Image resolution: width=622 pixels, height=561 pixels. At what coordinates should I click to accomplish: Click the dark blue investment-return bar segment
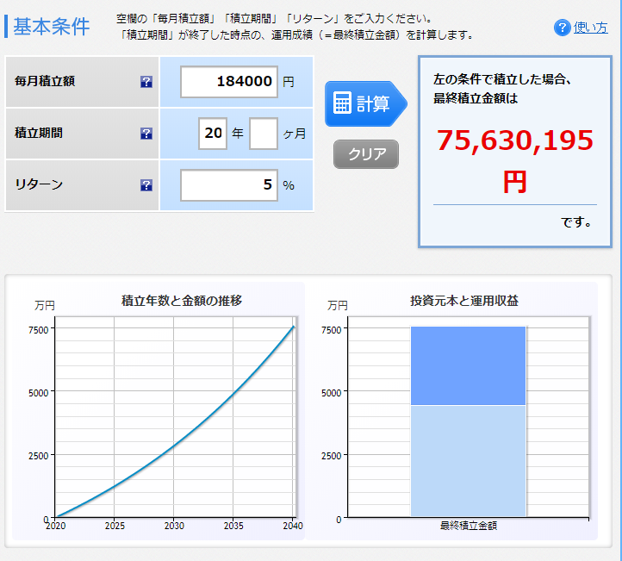pyautogui.click(x=468, y=365)
